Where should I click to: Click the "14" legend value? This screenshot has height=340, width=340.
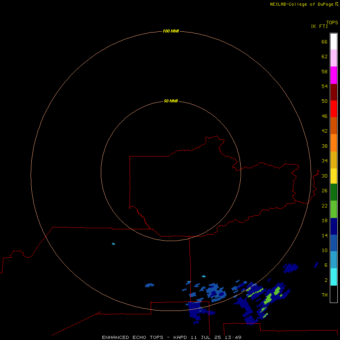325,235
